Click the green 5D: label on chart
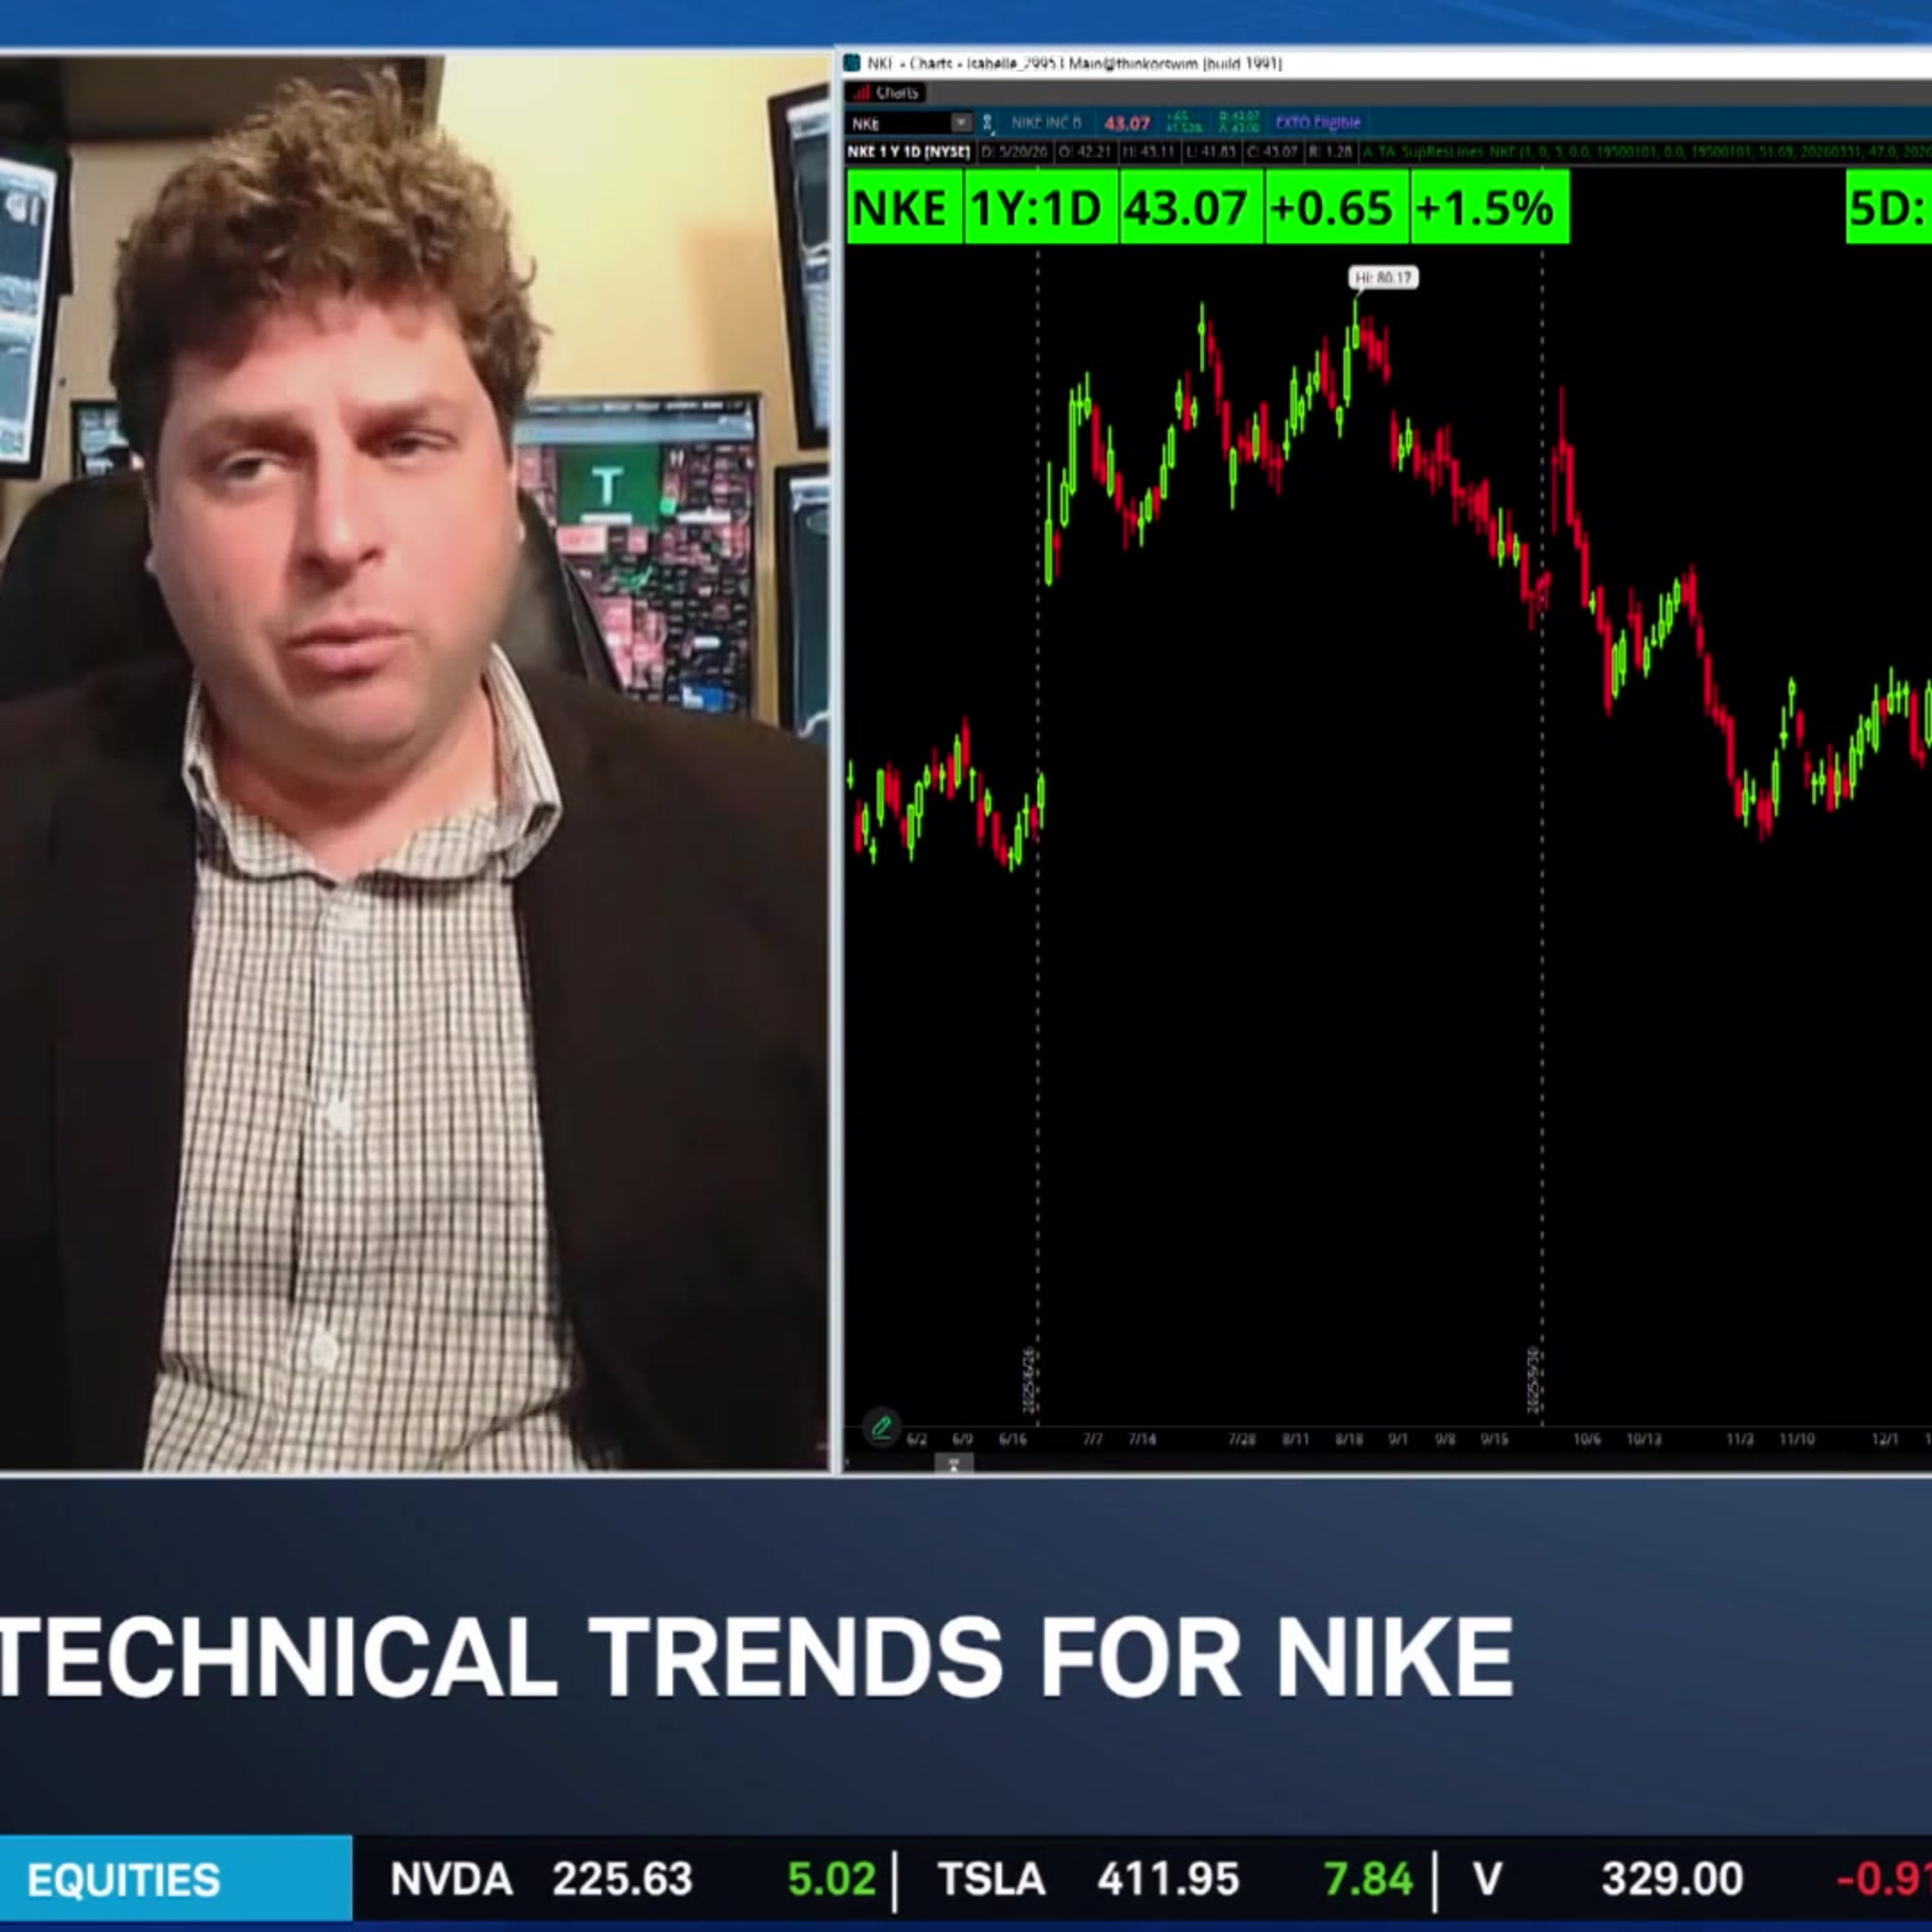The width and height of the screenshot is (1932, 1932). (x=1888, y=208)
